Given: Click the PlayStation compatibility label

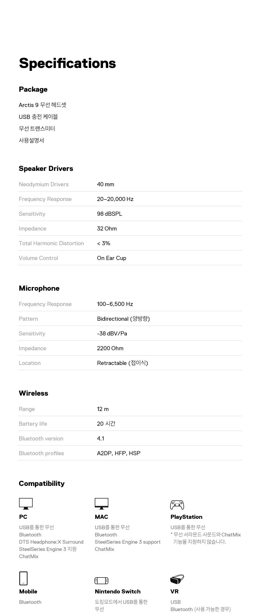Looking at the screenshot, I should point(186,517).
